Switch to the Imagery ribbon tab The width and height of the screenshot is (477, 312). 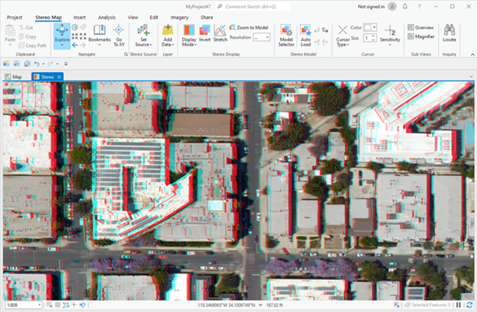[x=179, y=17]
